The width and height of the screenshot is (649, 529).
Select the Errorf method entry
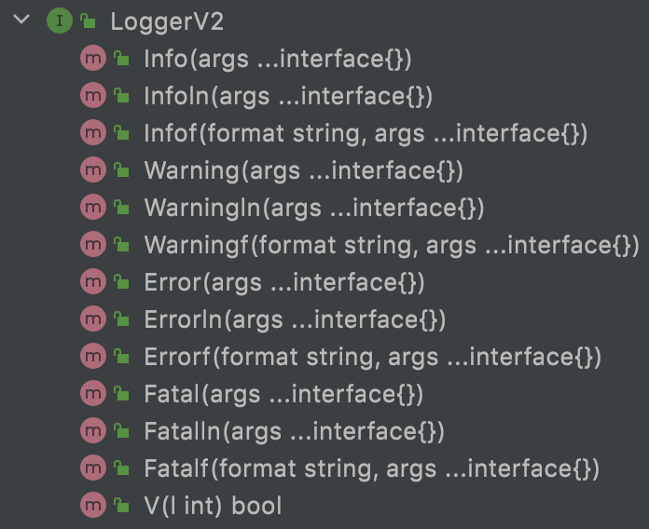[372, 357]
